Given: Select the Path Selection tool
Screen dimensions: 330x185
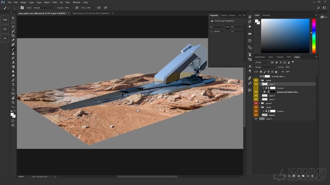Looking at the screenshot, I should pos(13,89).
